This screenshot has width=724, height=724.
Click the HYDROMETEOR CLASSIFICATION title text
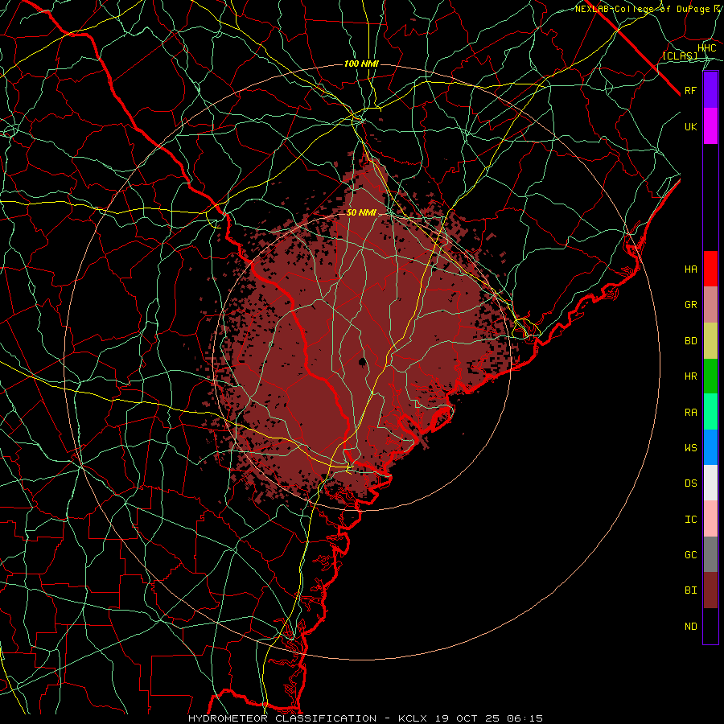(282, 718)
